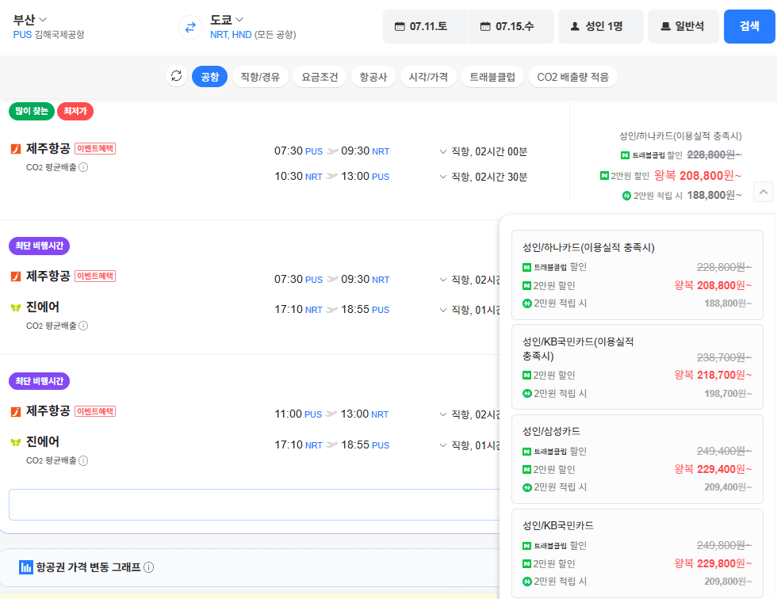Open the 부산 departure city dropdown
Viewport: 777px width, 599px height.
pos(29,20)
